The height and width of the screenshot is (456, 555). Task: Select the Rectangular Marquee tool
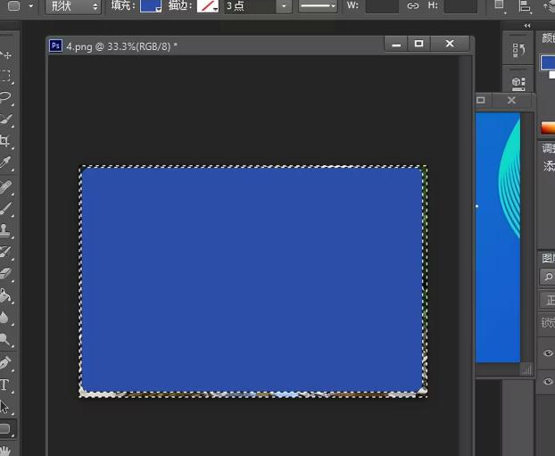[6, 77]
